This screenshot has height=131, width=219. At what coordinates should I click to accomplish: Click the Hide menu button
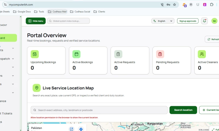[x=36, y=21]
